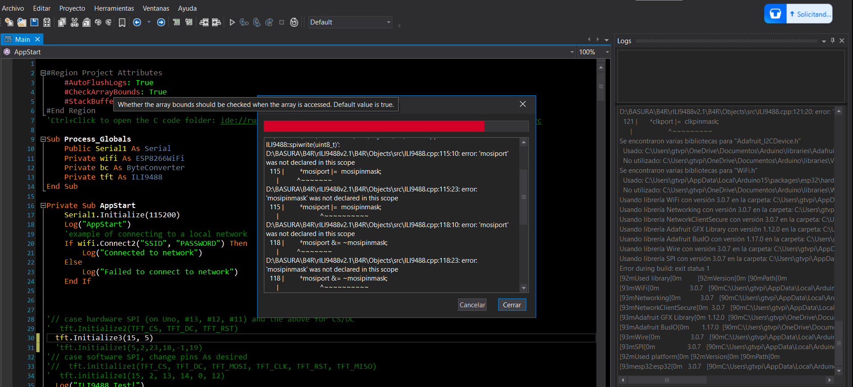This screenshot has width=853, height=387.
Task: Click the New project toolbar icon
Action: click(x=9, y=22)
